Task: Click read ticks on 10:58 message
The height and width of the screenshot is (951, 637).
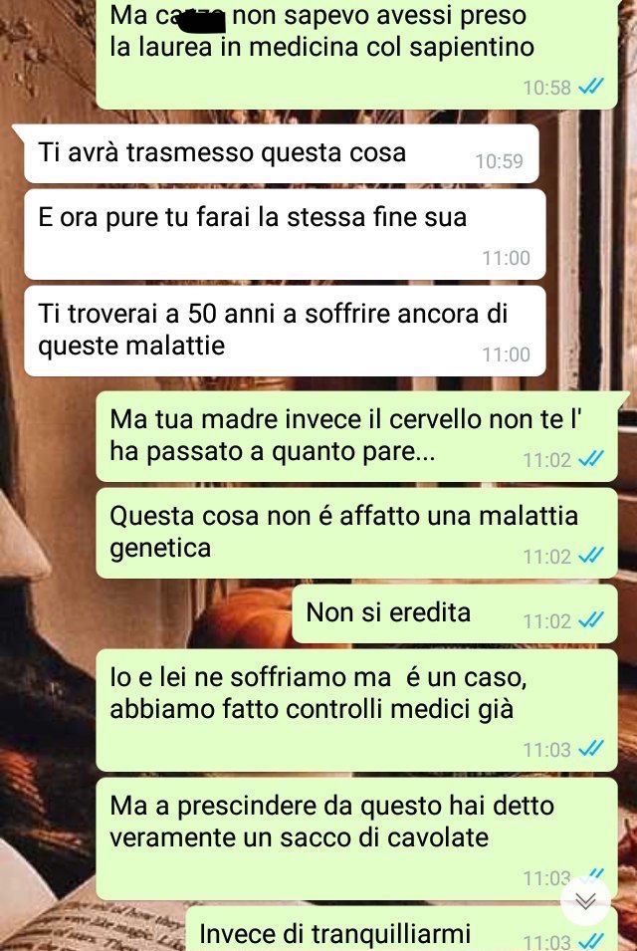Action: click(x=591, y=88)
